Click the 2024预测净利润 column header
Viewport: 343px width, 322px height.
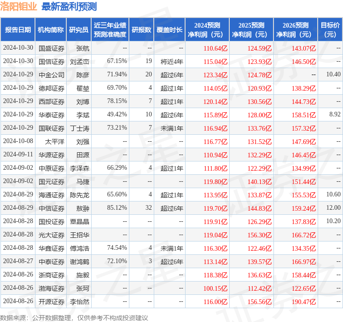(x=207, y=30)
